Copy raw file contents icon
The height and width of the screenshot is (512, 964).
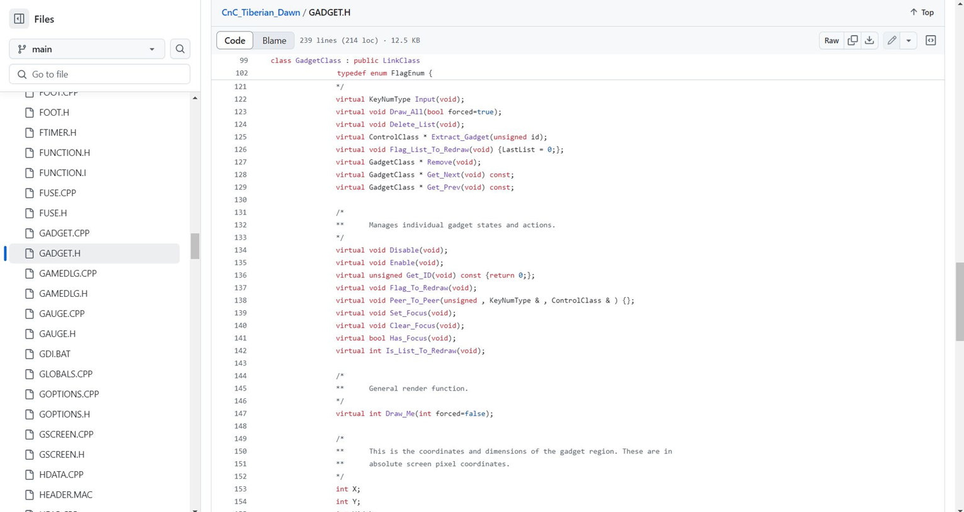pyautogui.click(x=853, y=40)
